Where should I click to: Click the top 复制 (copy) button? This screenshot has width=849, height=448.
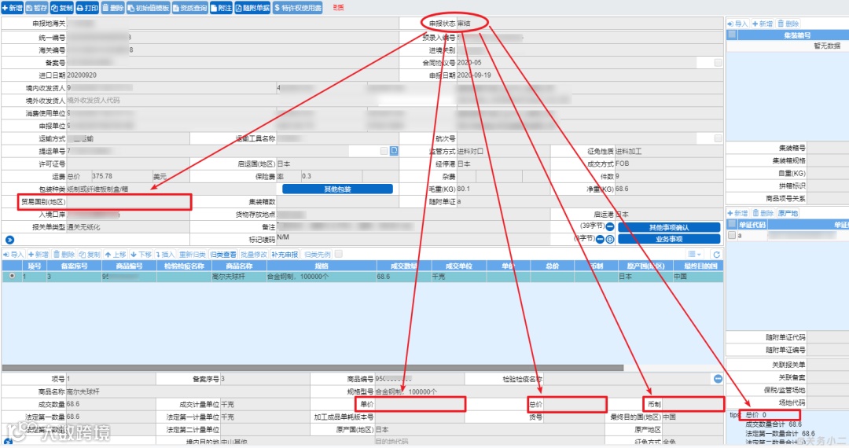(x=62, y=8)
